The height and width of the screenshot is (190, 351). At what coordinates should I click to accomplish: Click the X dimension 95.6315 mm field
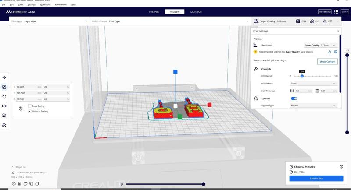coord(29,87)
